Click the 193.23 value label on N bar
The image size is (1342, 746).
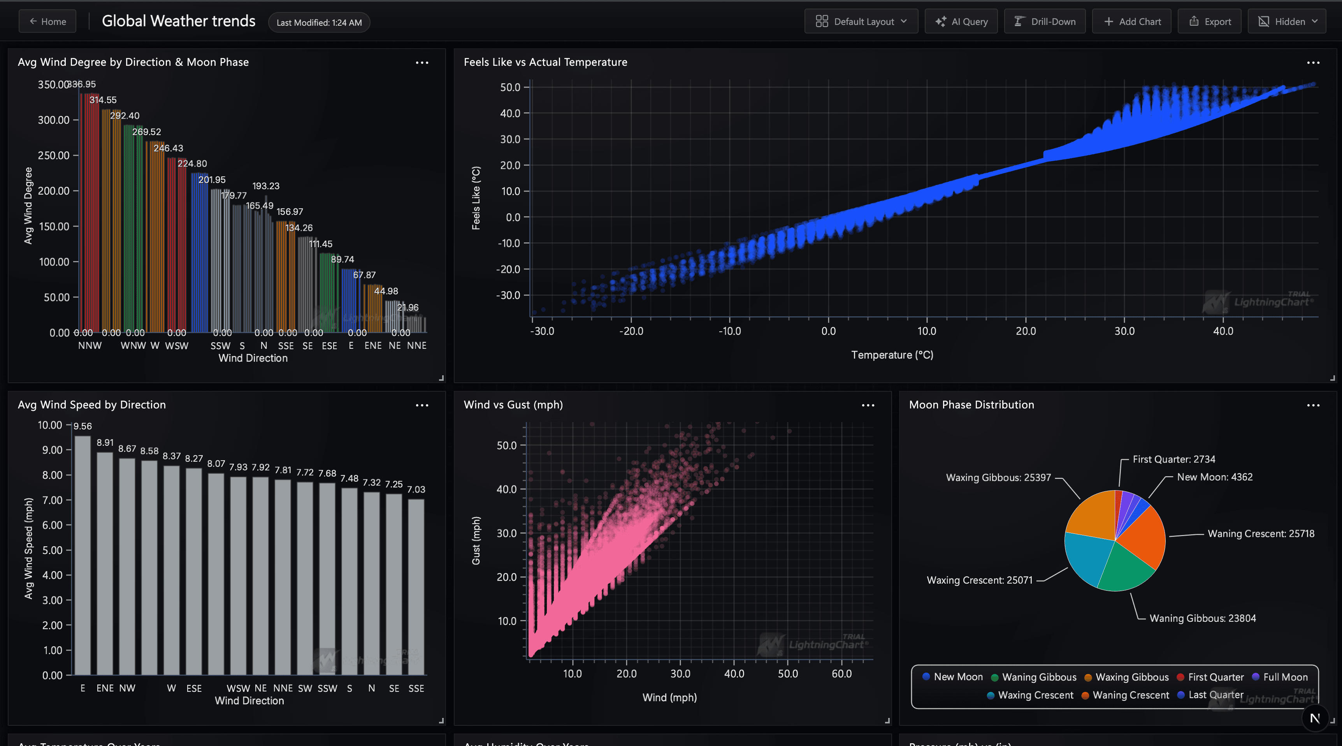point(266,186)
